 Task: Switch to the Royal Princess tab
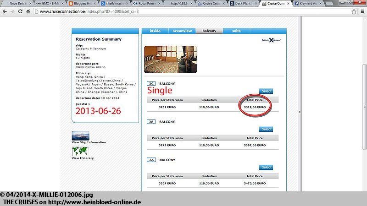click(146, 4)
